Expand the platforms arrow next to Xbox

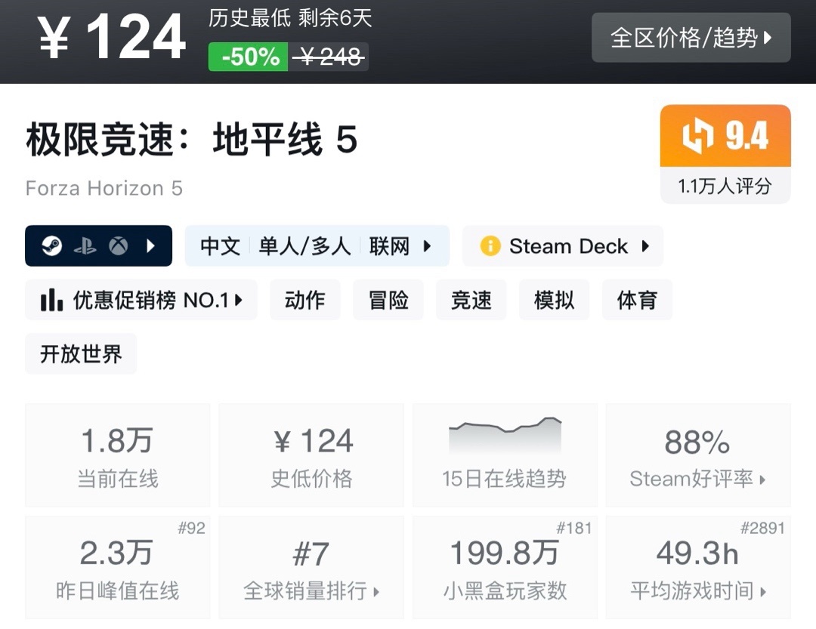coord(151,245)
